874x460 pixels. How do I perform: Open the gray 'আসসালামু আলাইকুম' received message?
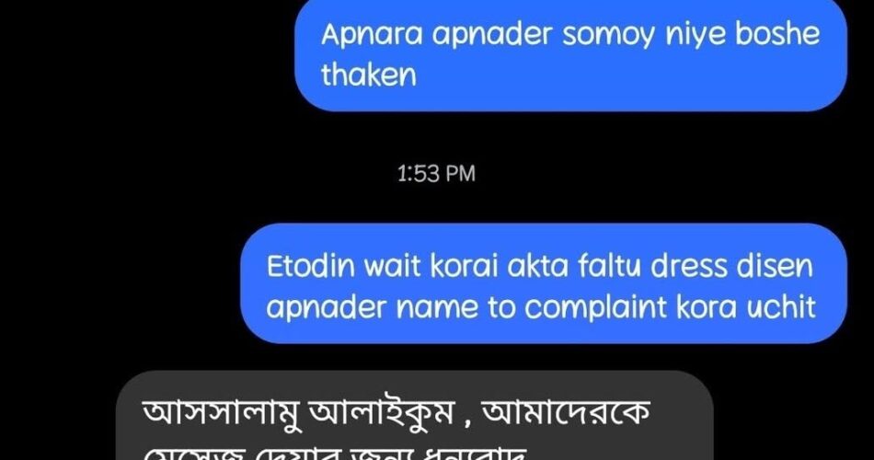[415, 416]
